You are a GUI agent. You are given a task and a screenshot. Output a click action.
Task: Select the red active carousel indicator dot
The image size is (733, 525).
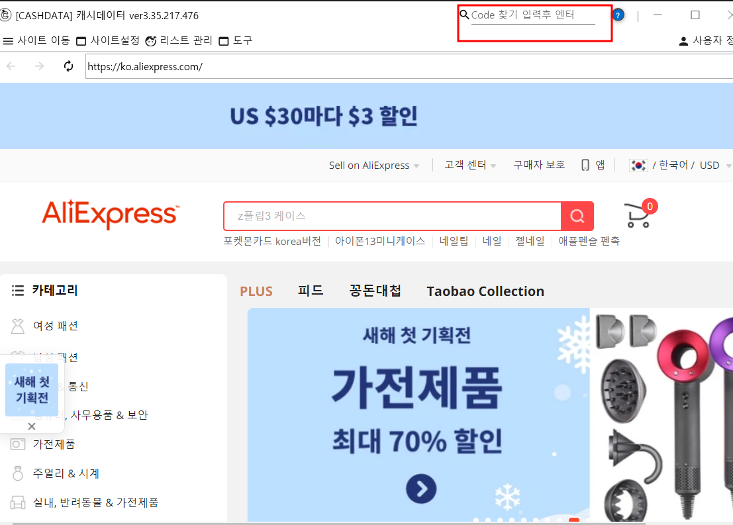[x=574, y=520]
